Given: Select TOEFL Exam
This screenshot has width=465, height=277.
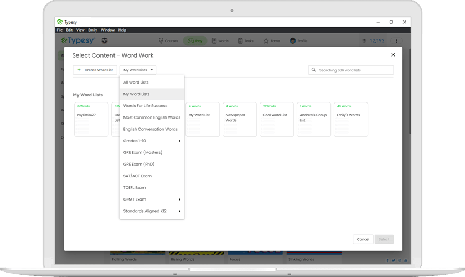Looking at the screenshot, I should 152,188.
